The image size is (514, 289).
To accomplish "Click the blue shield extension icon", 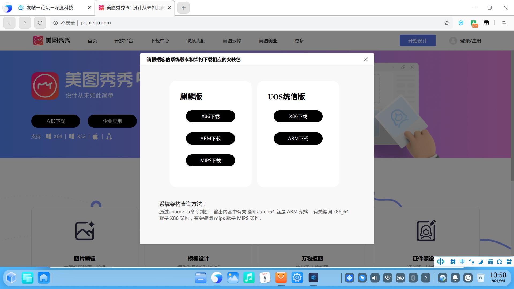I will [x=461, y=23].
